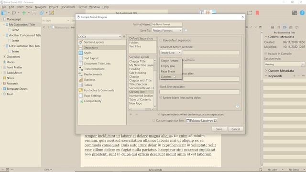Click the Compile export icon in toolbar

pos(250,13)
